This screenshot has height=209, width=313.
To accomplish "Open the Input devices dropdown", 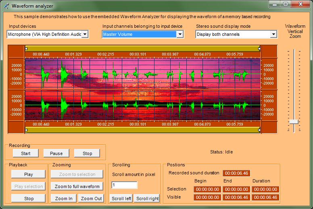I will (x=85, y=35).
